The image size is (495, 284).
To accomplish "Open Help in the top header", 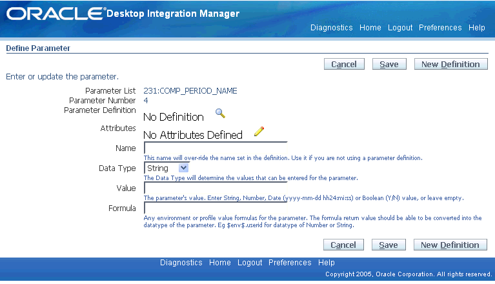I will [x=476, y=28].
